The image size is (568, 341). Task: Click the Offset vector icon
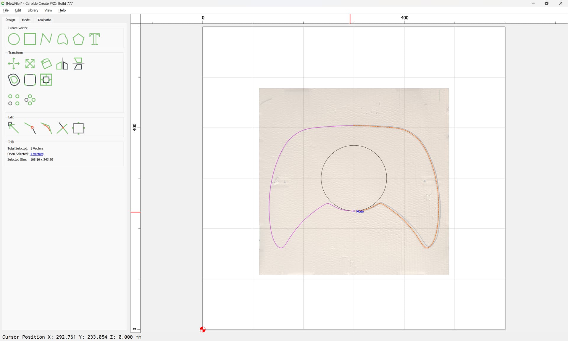(14, 80)
